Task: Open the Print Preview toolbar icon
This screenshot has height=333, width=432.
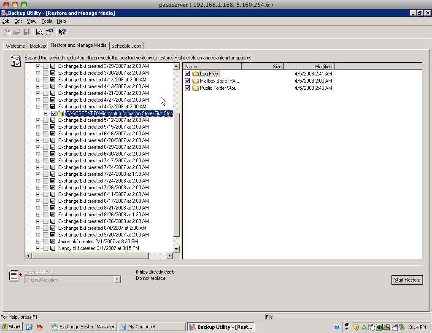Action: pyautogui.click(x=39, y=32)
